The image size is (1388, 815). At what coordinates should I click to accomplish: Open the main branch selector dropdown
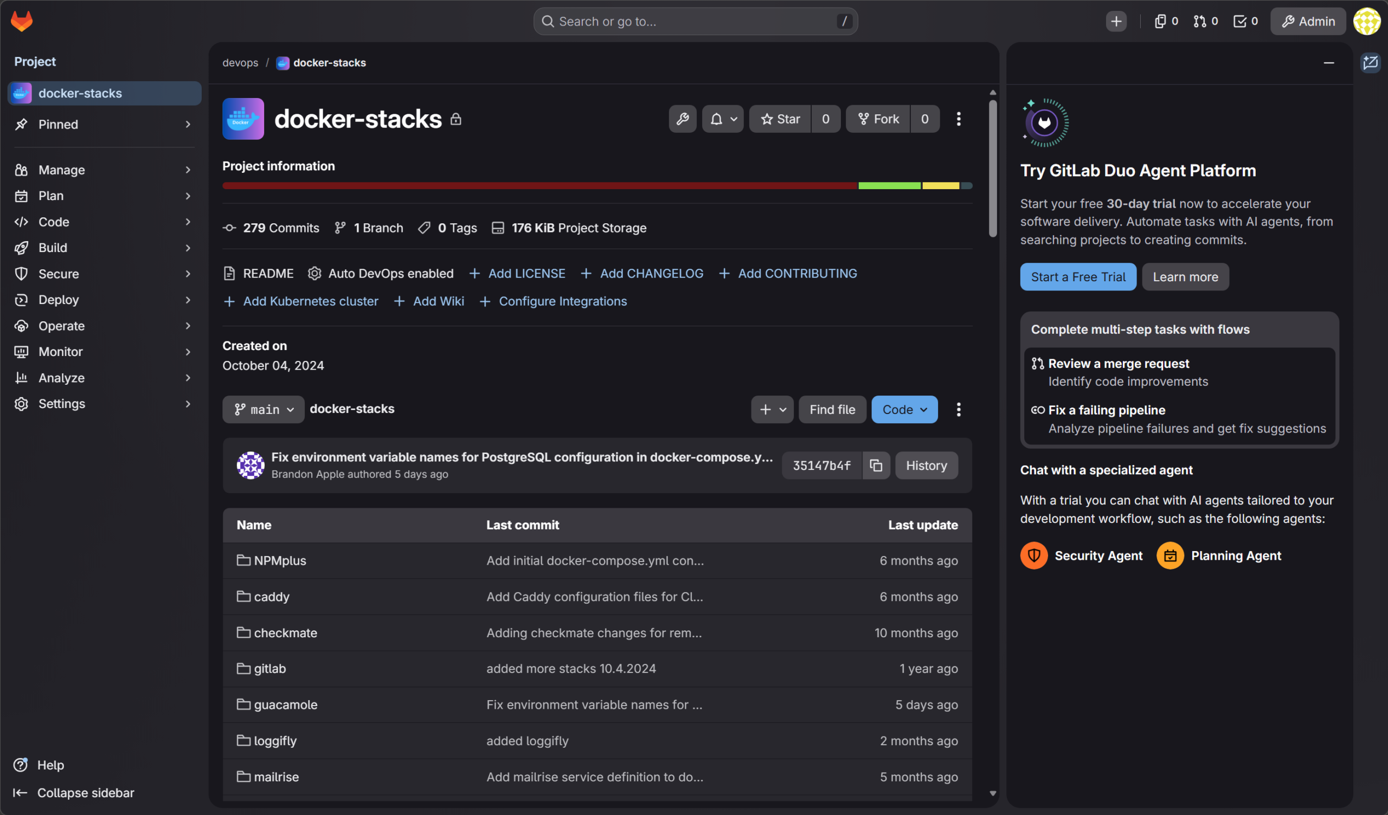(x=264, y=410)
